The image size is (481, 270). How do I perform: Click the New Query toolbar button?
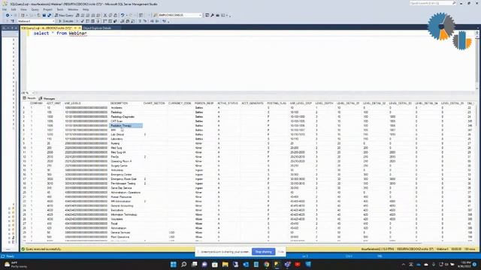pos(64,15)
